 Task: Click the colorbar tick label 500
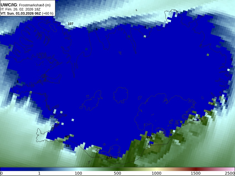point(117,173)
